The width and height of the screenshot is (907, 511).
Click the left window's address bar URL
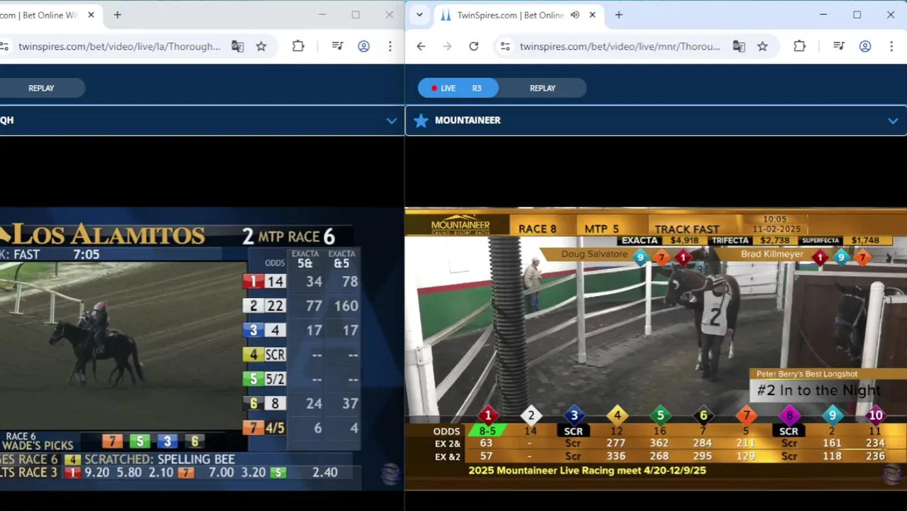[x=119, y=46]
